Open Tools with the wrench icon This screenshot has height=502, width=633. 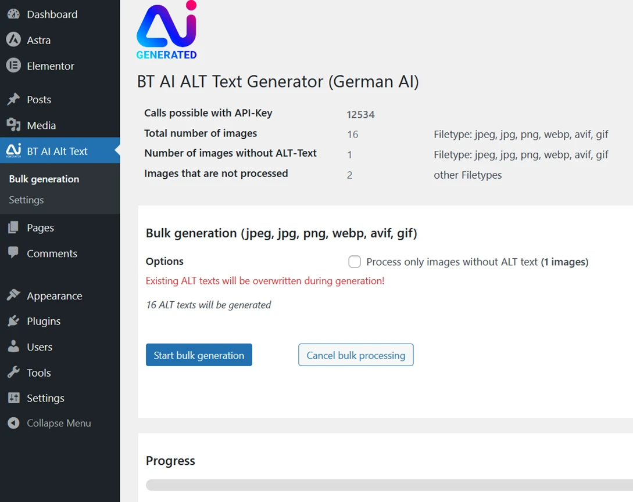coord(13,372)
